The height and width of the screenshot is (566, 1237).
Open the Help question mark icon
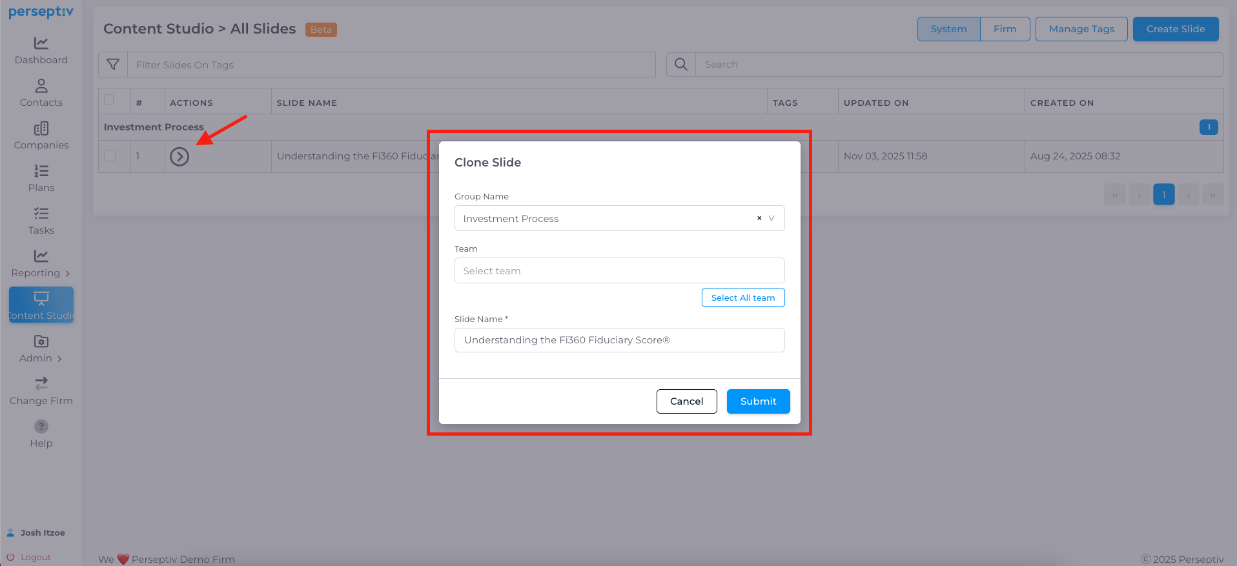(x=41, y=427)
